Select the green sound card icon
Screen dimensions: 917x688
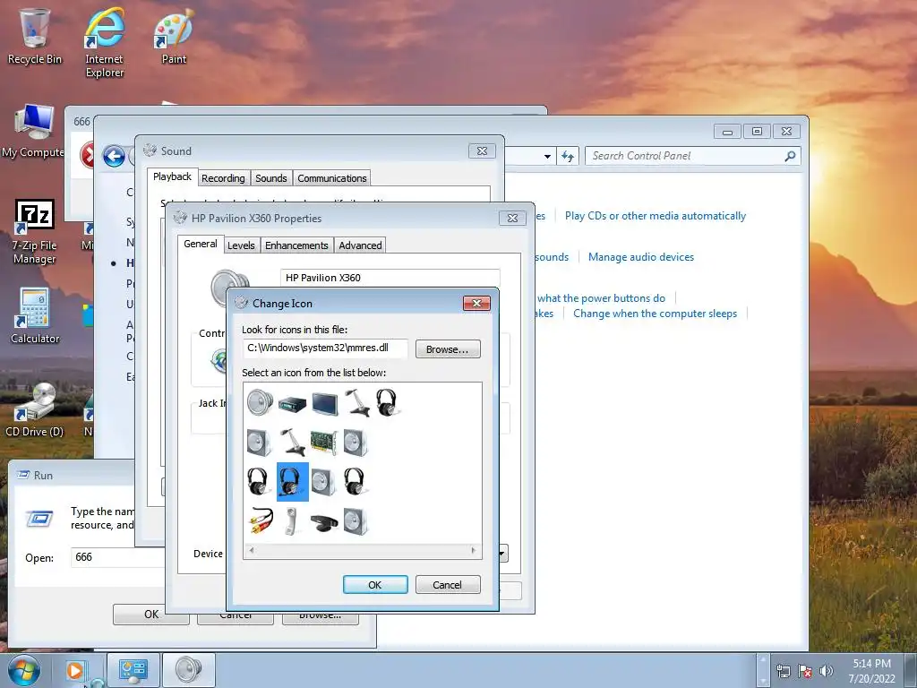(324, 443)
